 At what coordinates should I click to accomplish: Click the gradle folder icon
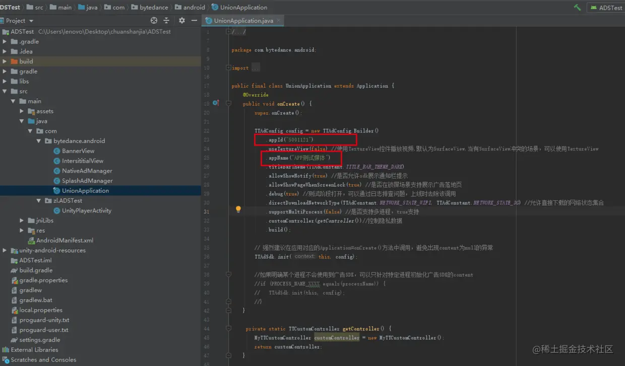[14, 71]
